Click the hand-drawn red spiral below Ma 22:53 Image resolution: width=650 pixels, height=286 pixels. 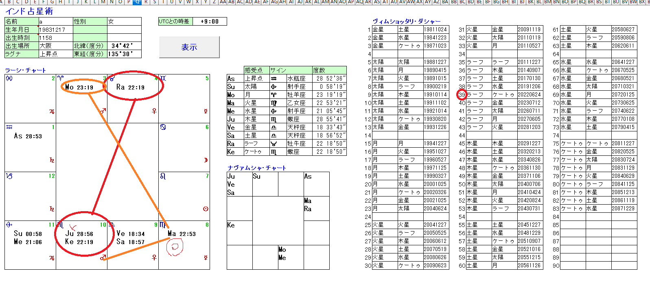[175, 247]
